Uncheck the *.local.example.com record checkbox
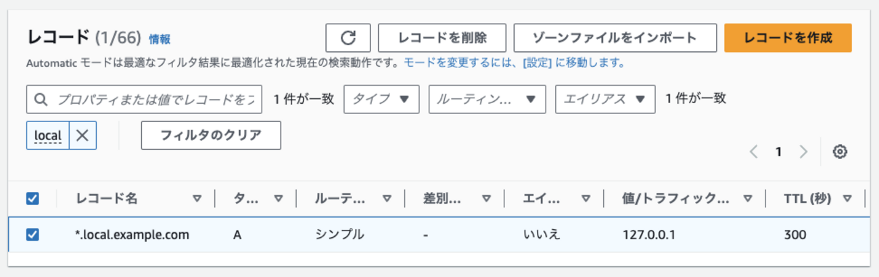Image resolution: width=879 pixels, height=277 pixels. pos(32,235)
